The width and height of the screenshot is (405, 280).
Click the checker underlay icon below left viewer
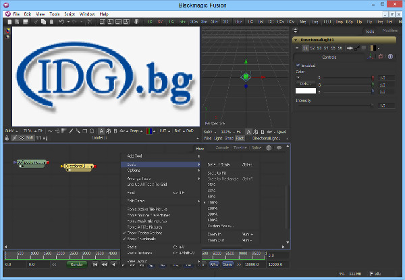tap(22, 138)
